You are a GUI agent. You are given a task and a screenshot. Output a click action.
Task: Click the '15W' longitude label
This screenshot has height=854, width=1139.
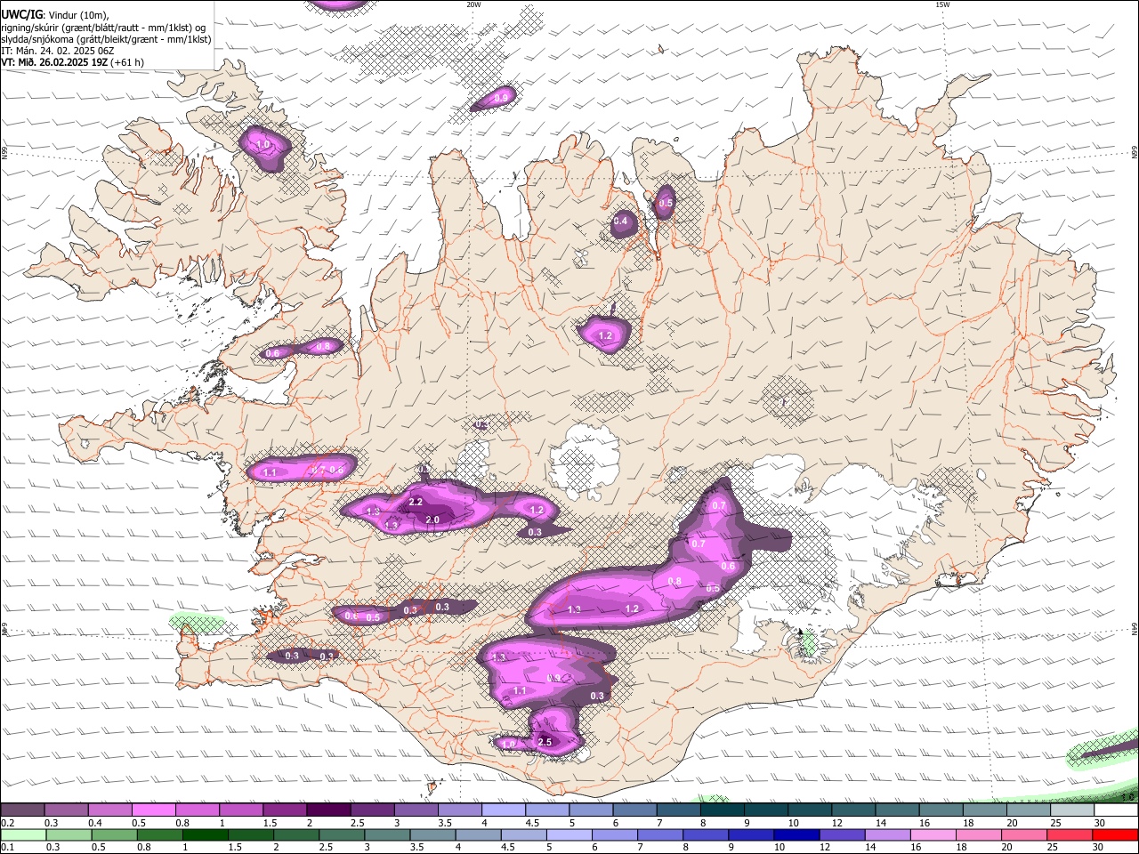click(x=942, y=4)
